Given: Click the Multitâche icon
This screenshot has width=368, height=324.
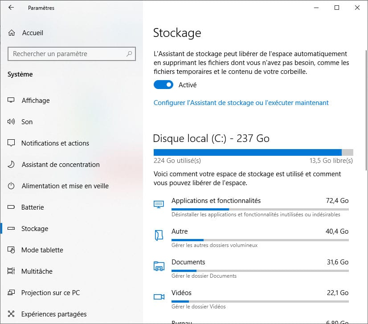Looking at the screenshot, I should pyautogui.click(x=11, y=271).
